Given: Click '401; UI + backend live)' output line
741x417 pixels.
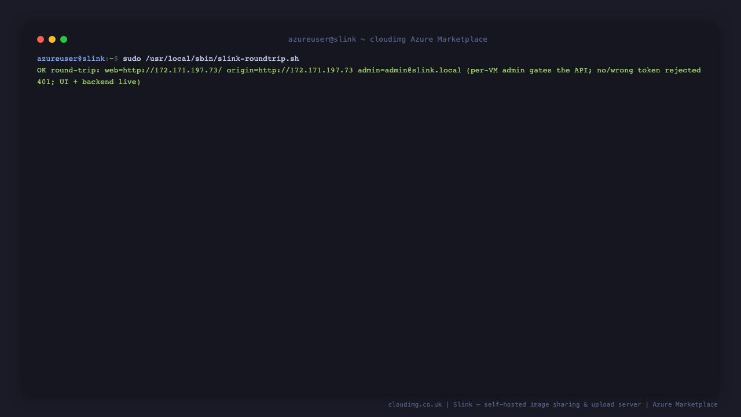Looking at the screenshot, I should (89, 82).
